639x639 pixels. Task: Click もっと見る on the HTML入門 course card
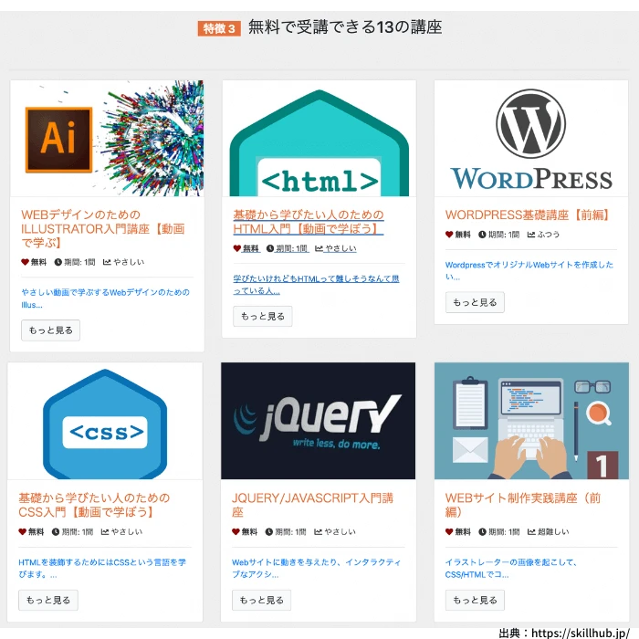coord(263,316)
